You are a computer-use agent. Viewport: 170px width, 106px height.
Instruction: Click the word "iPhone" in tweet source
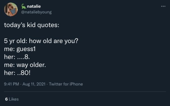(76, 84)
